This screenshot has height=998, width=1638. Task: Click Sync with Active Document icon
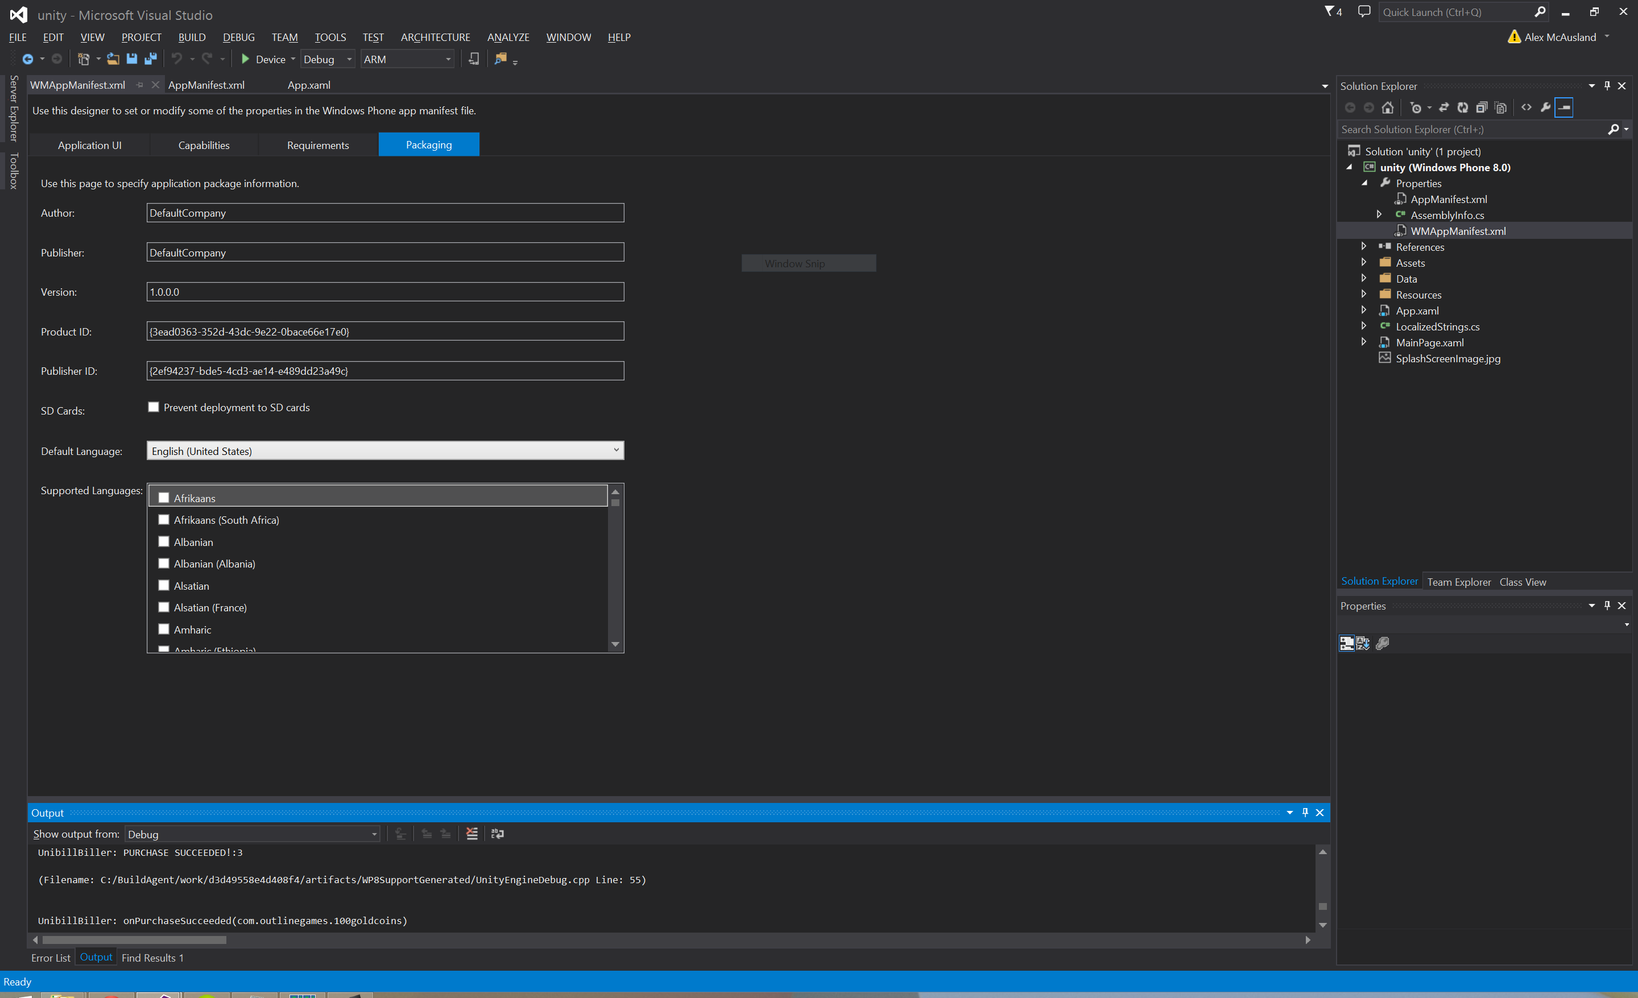pos(1444,107)
